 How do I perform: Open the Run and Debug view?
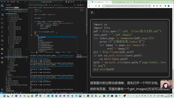tap(2, 19)
